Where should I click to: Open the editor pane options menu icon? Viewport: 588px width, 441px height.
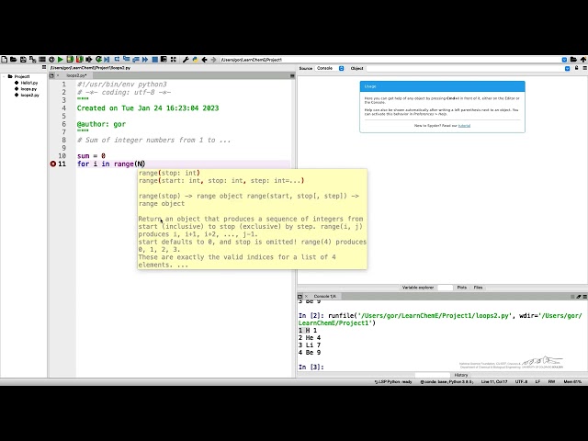[292, 75]
